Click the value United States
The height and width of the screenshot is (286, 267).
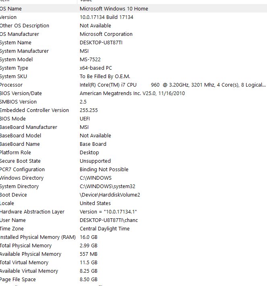pyautogui.click(x=95, y=203)
